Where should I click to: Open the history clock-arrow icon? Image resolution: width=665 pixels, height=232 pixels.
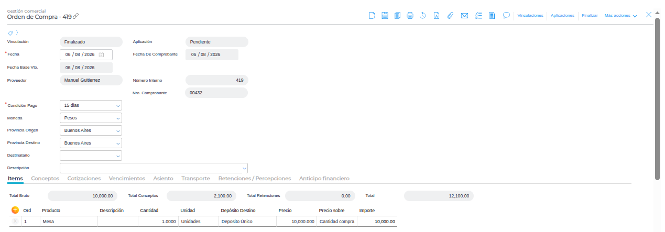tap(422, 16)
